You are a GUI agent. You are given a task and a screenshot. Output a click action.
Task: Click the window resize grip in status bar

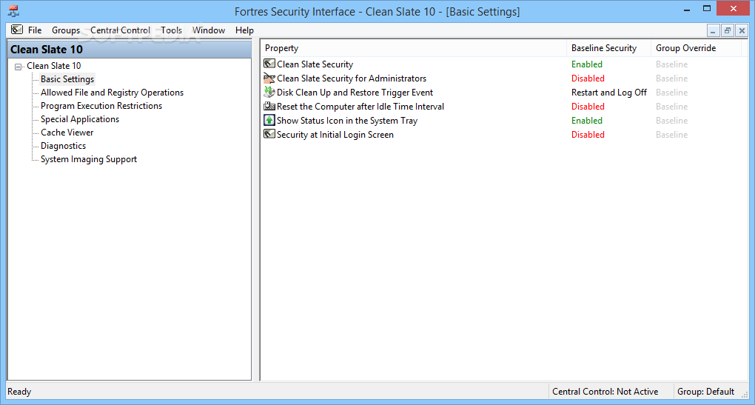[x=745, y=395]
